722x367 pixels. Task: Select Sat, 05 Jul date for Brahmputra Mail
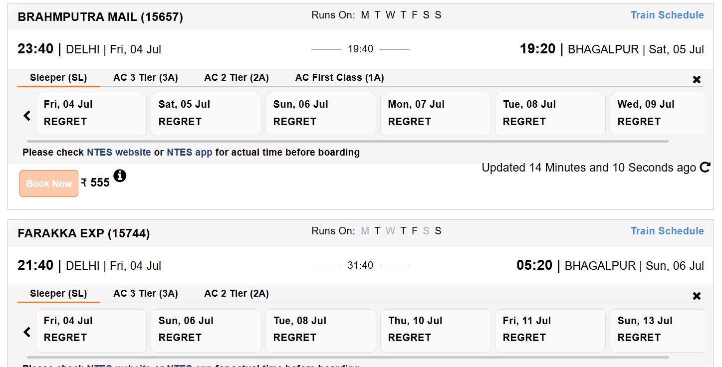206,114
